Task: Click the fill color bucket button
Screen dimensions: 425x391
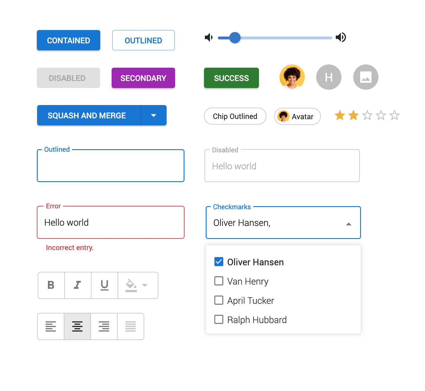Action: 138,285
